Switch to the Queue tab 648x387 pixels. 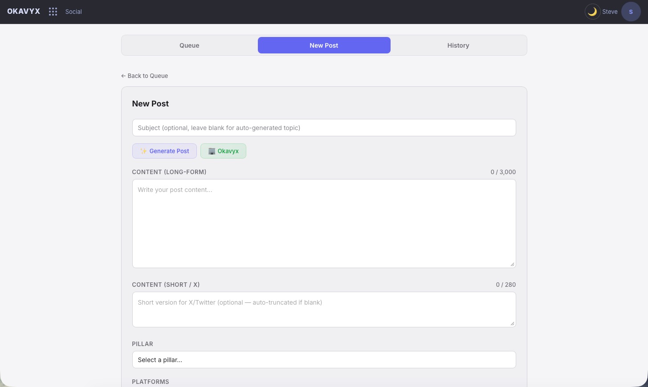click(x=189, y=45)
